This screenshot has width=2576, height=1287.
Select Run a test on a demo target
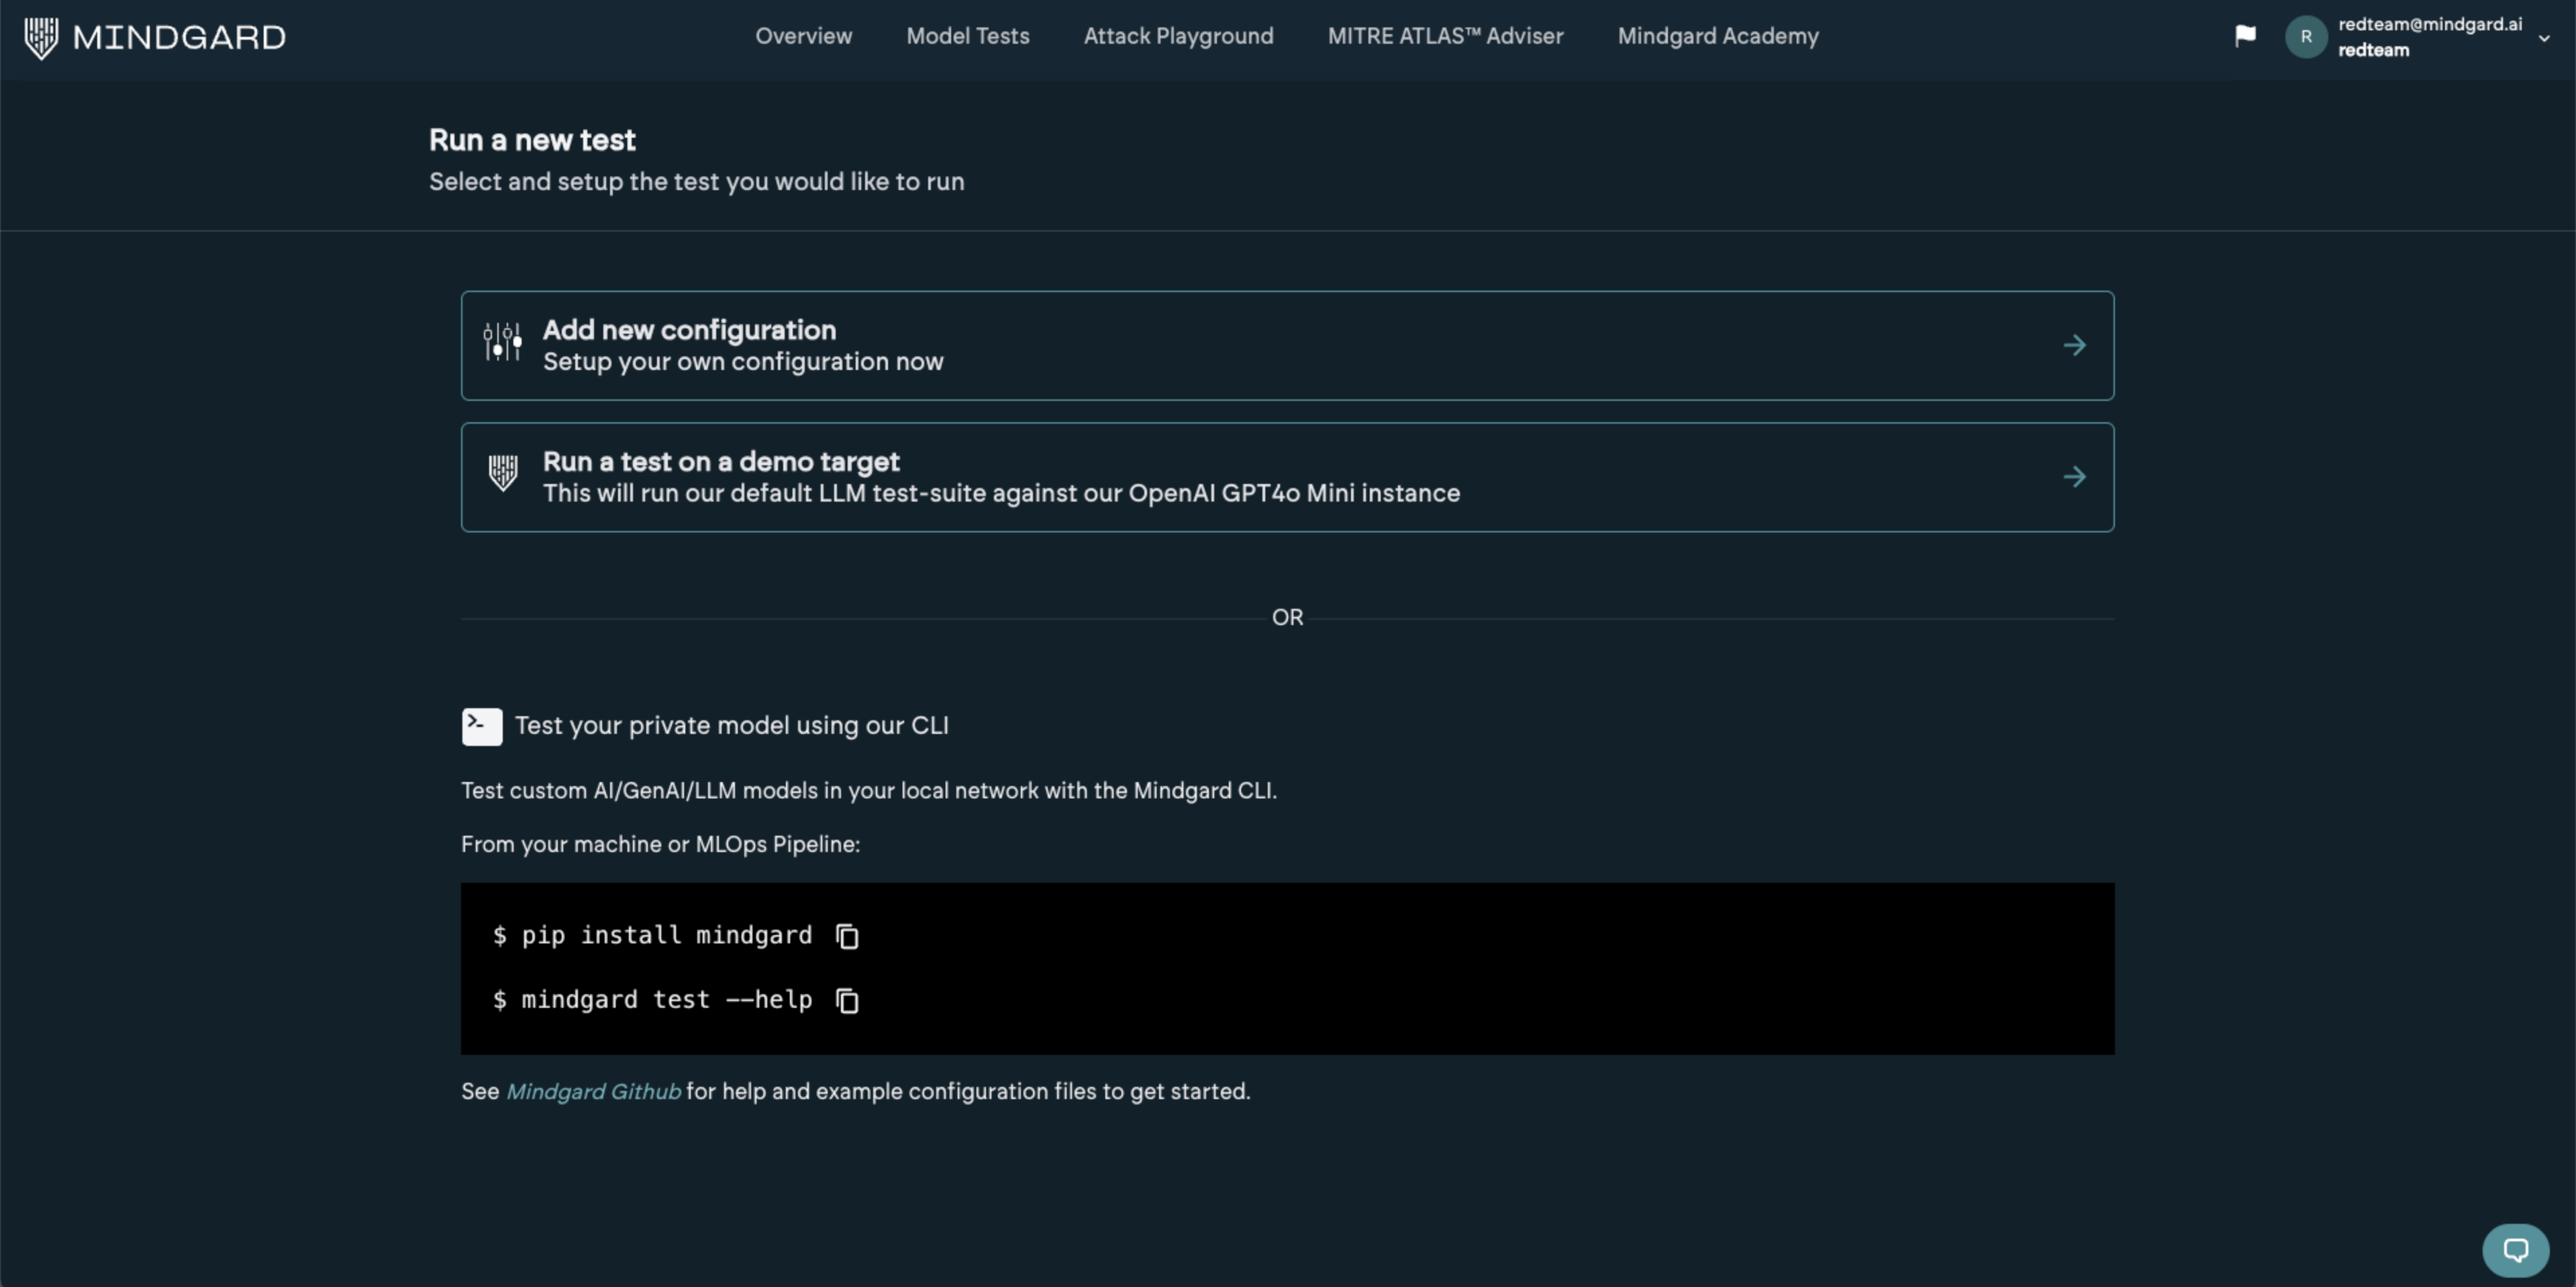click(721, 462)
